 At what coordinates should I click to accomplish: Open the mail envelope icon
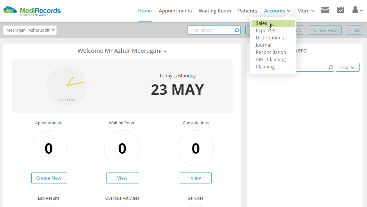325,10
